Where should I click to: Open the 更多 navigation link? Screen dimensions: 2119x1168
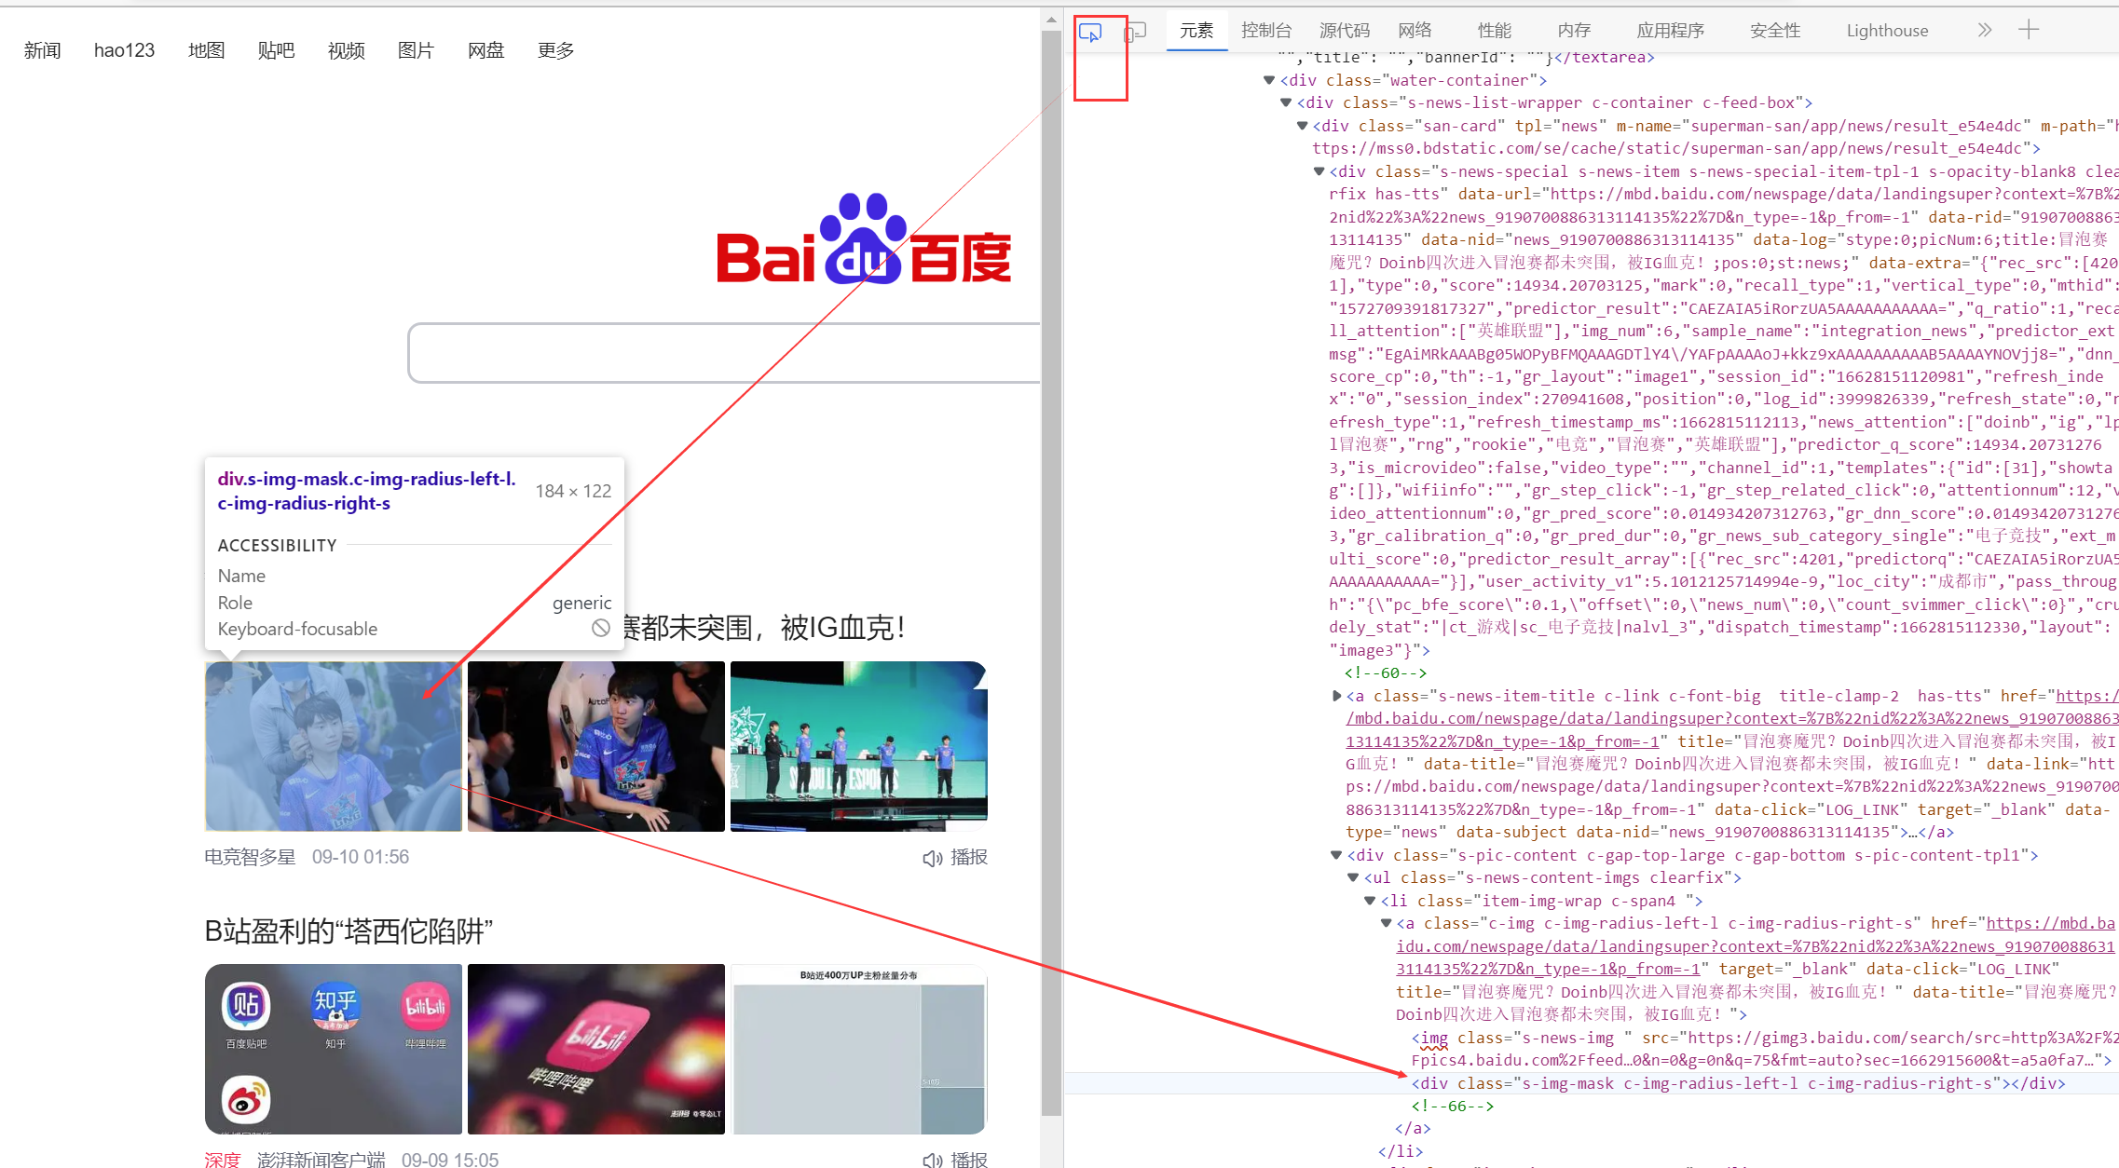tap(555, 50)
